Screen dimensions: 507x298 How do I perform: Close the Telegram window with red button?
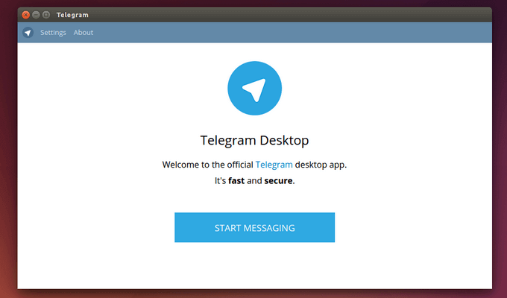coord(26,15)
